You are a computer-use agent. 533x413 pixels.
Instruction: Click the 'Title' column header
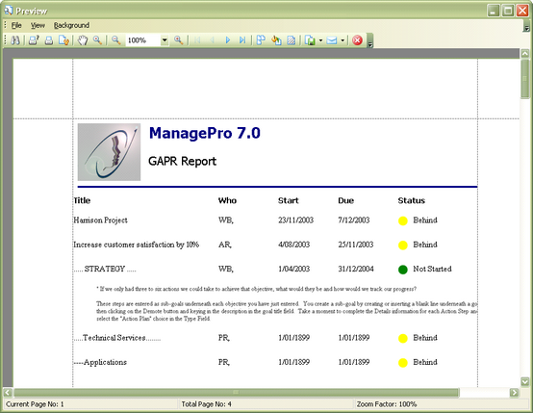(82, 200)
